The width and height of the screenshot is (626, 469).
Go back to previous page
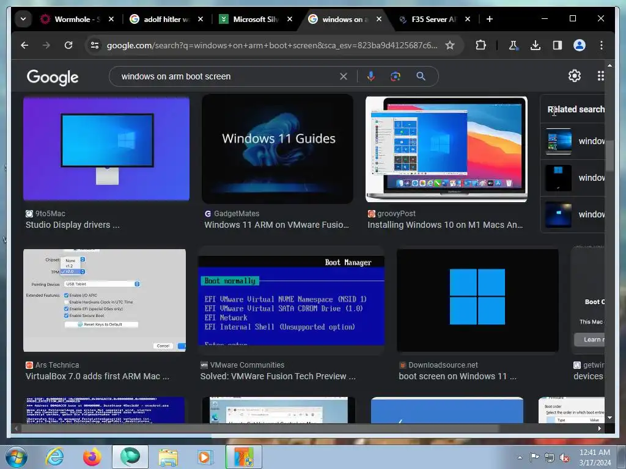click(x=24, y=45)
